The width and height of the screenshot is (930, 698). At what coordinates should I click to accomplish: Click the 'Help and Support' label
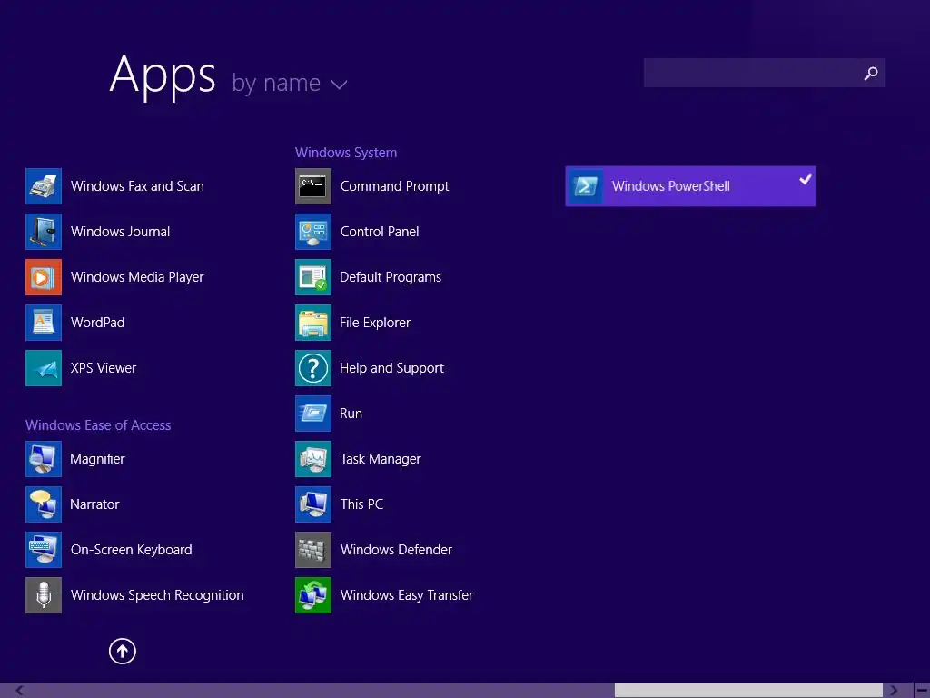391,368
